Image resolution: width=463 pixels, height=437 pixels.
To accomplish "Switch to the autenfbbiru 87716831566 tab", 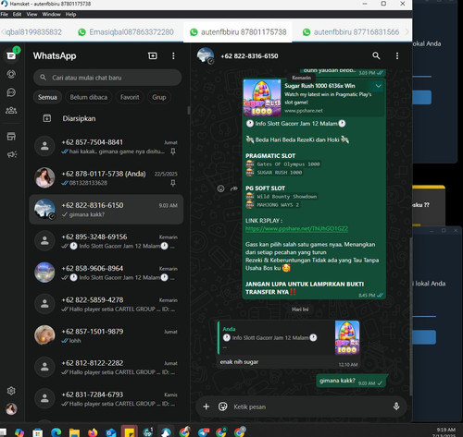I will (x=351, y=32).
